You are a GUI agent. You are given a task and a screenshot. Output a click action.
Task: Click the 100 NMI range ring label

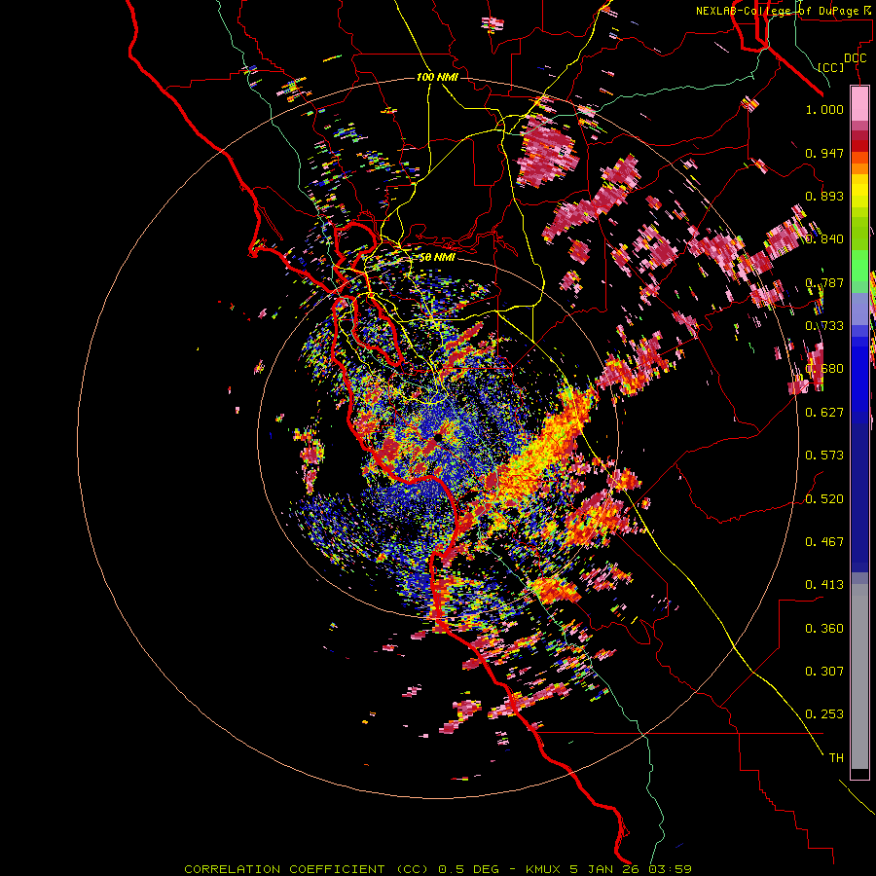click(x=437, y=77)
